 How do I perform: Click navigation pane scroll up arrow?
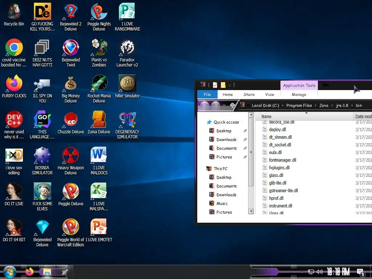251,115
